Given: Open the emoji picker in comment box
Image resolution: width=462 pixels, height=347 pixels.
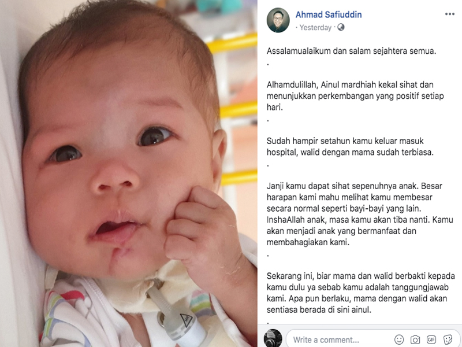Looking at the screenshot, I should (399, 339).
